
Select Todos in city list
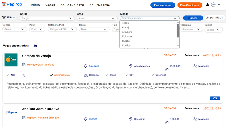pyautogui.click(x=148, y=23)
